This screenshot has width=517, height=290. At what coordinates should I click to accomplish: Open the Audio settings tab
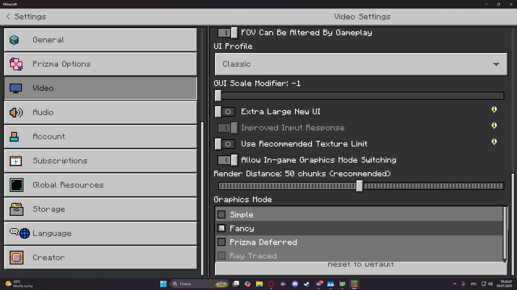(x=100, y=112)
